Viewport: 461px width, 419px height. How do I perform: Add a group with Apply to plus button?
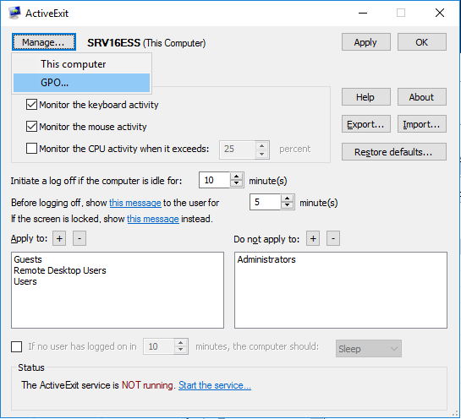59,238
